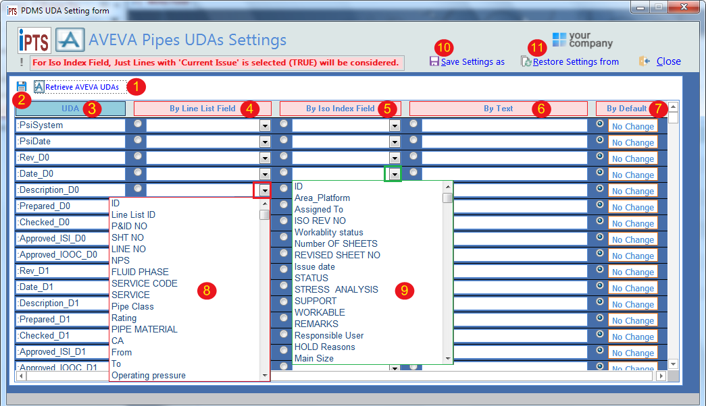
Task: Click the iso index list scroll down arrow
Action: (x=447, y=359)
